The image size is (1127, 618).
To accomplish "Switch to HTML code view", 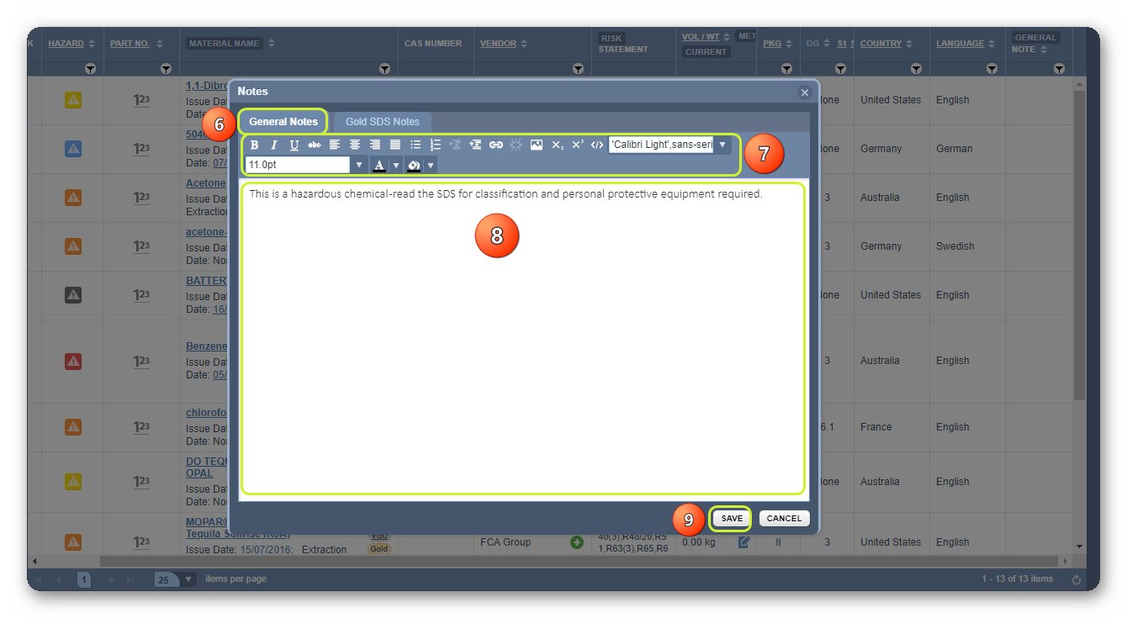I will click(597, 144).
